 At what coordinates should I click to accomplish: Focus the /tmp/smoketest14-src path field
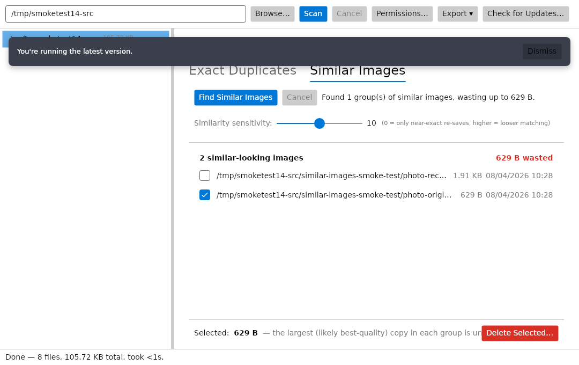tap(125, 13)
